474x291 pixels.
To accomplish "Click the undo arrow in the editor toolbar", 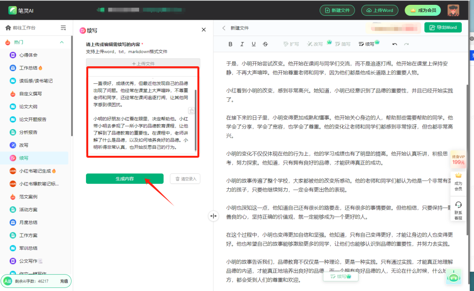I will click(395, 43).
